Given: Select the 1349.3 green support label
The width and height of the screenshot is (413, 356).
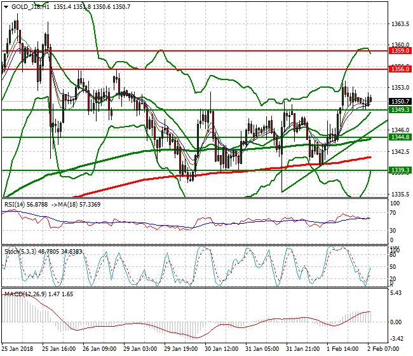Looking at the screenshot, I should 400,109.
